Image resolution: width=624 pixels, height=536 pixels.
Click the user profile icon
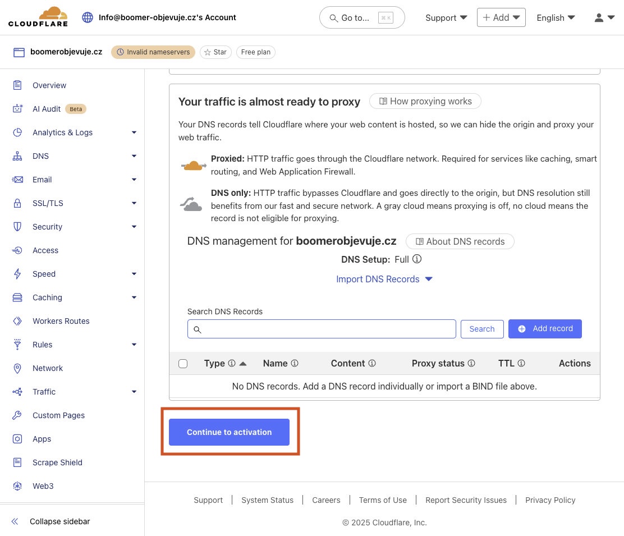[x=599, y=17]
